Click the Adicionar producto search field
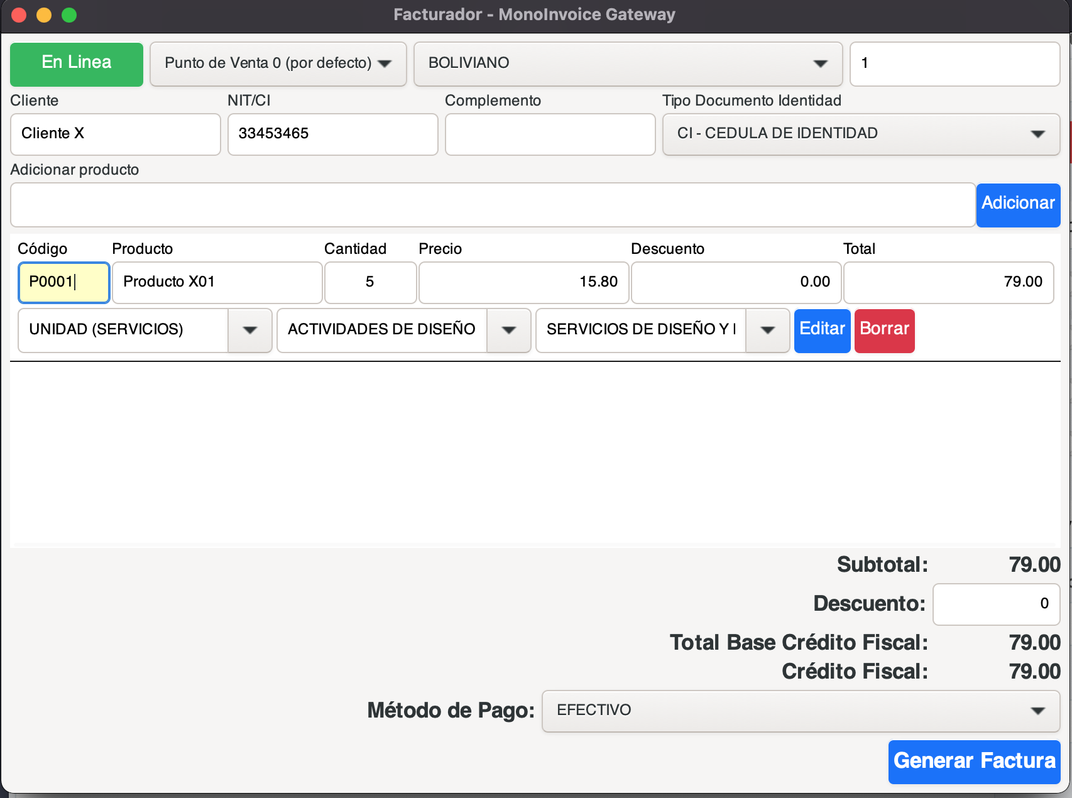This screenshot has width=1072, height=798. click(x=493, y=205)
